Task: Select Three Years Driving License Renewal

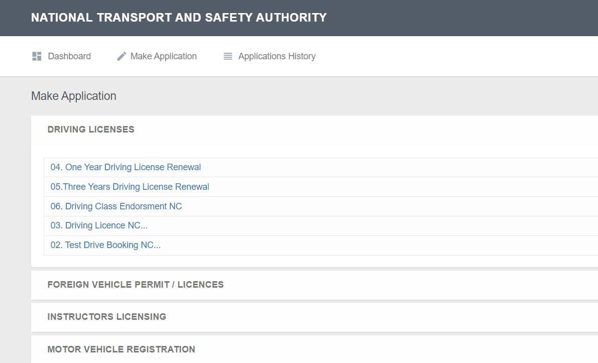Action: click(x=130, y=187)
